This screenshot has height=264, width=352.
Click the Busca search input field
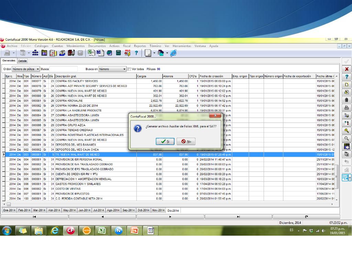63,69
